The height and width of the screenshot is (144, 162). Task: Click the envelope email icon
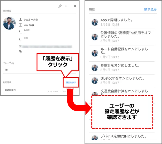click(20, 46)
